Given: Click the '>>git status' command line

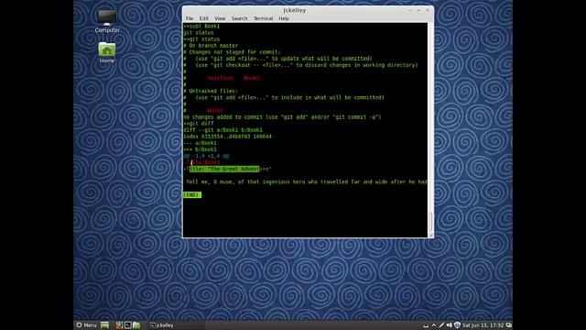Looking at the screenshot, I should pyautogui.click(x=201, y=38).
